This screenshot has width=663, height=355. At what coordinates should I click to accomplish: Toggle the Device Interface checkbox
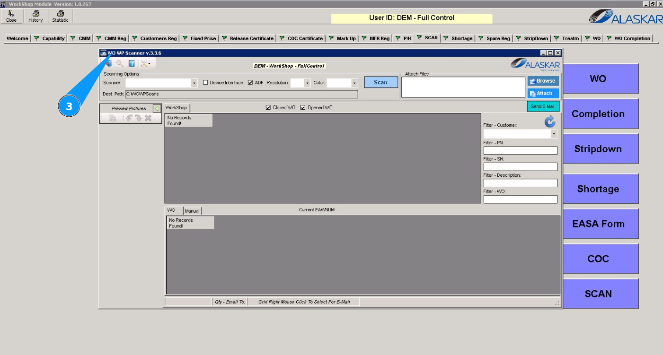tap(205, 83)
